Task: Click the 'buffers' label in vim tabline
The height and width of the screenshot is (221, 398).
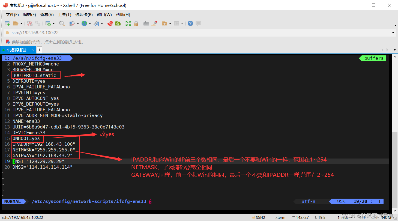Action: [374, 58]
